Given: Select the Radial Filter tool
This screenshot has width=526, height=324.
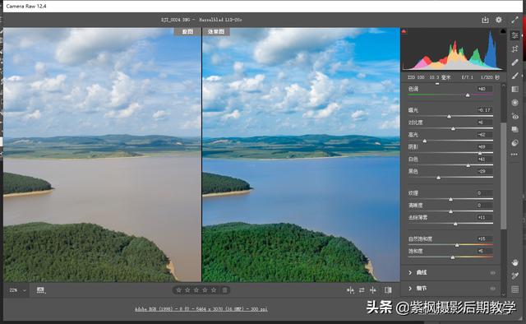Looking at the screenshot, I should [x=515, y=103].
